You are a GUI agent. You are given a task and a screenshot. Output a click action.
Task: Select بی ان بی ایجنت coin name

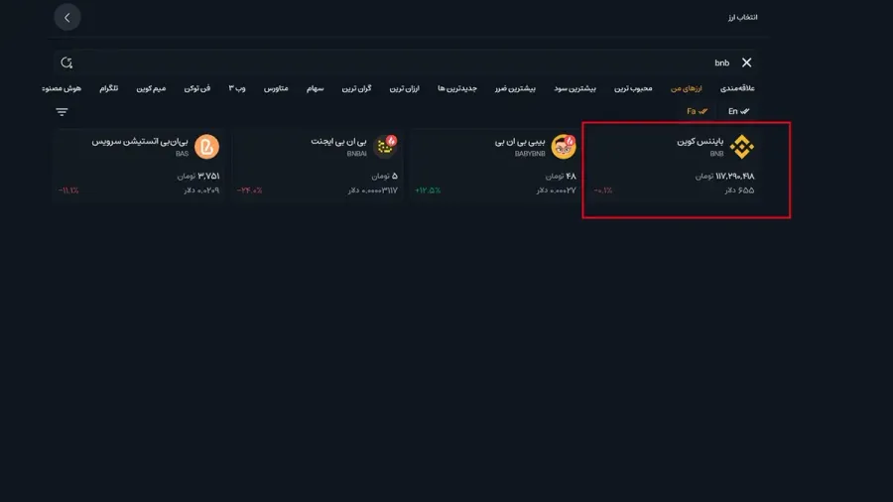pyautogui.click(x=339, y=141)
